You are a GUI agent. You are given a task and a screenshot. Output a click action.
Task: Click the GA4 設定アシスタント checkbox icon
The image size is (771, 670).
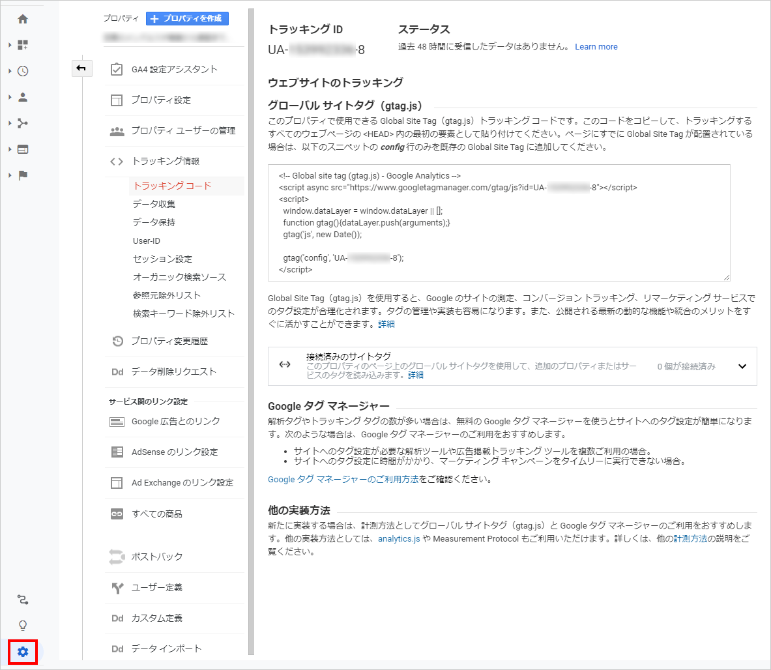117,69
